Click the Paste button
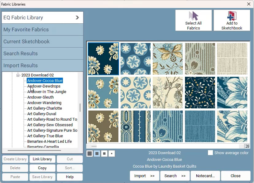Image resolution: width=254 pixels, height=183 pixels. (15, 177)
